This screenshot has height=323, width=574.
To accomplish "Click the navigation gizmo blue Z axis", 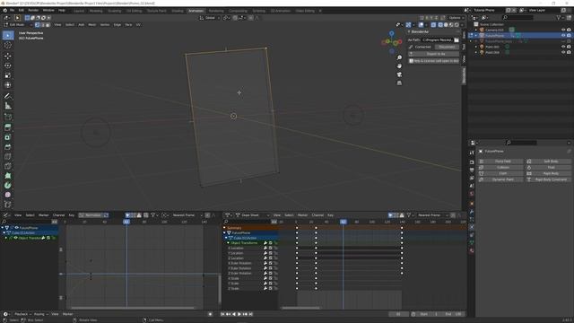I will pos(392,34).
